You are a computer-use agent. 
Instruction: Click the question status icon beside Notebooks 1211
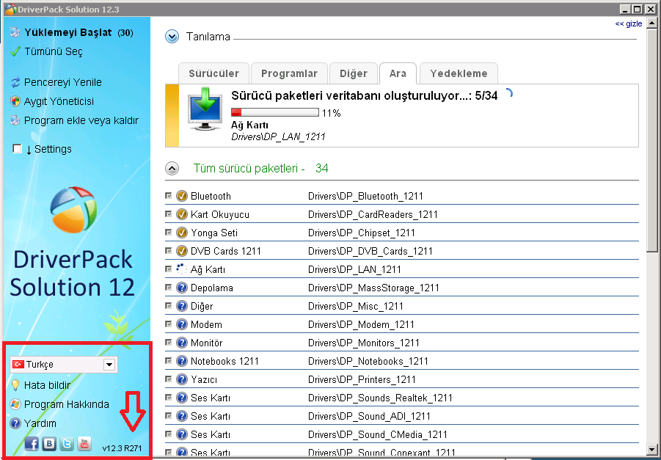pyautogui.click(x=182, y=362)
